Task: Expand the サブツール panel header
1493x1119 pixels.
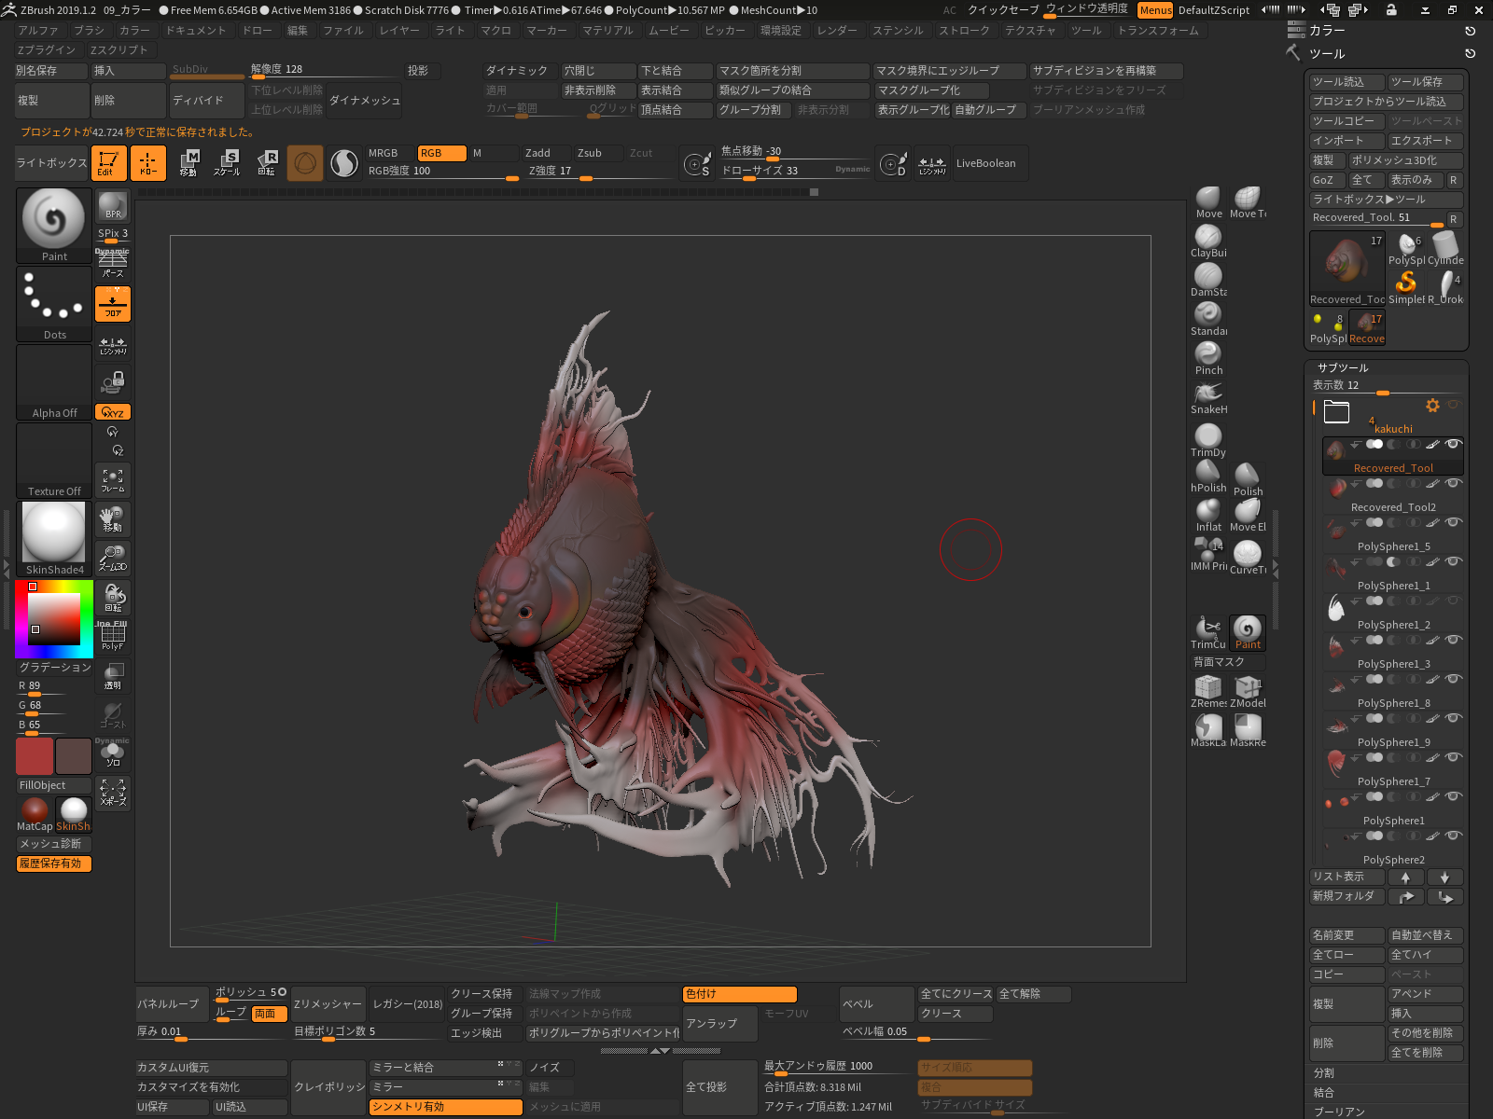Action: click(x=1342, y=367)
